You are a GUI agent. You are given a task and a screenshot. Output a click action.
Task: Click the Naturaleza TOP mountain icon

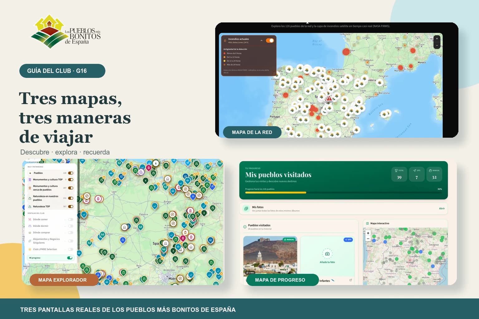point(30,207)
